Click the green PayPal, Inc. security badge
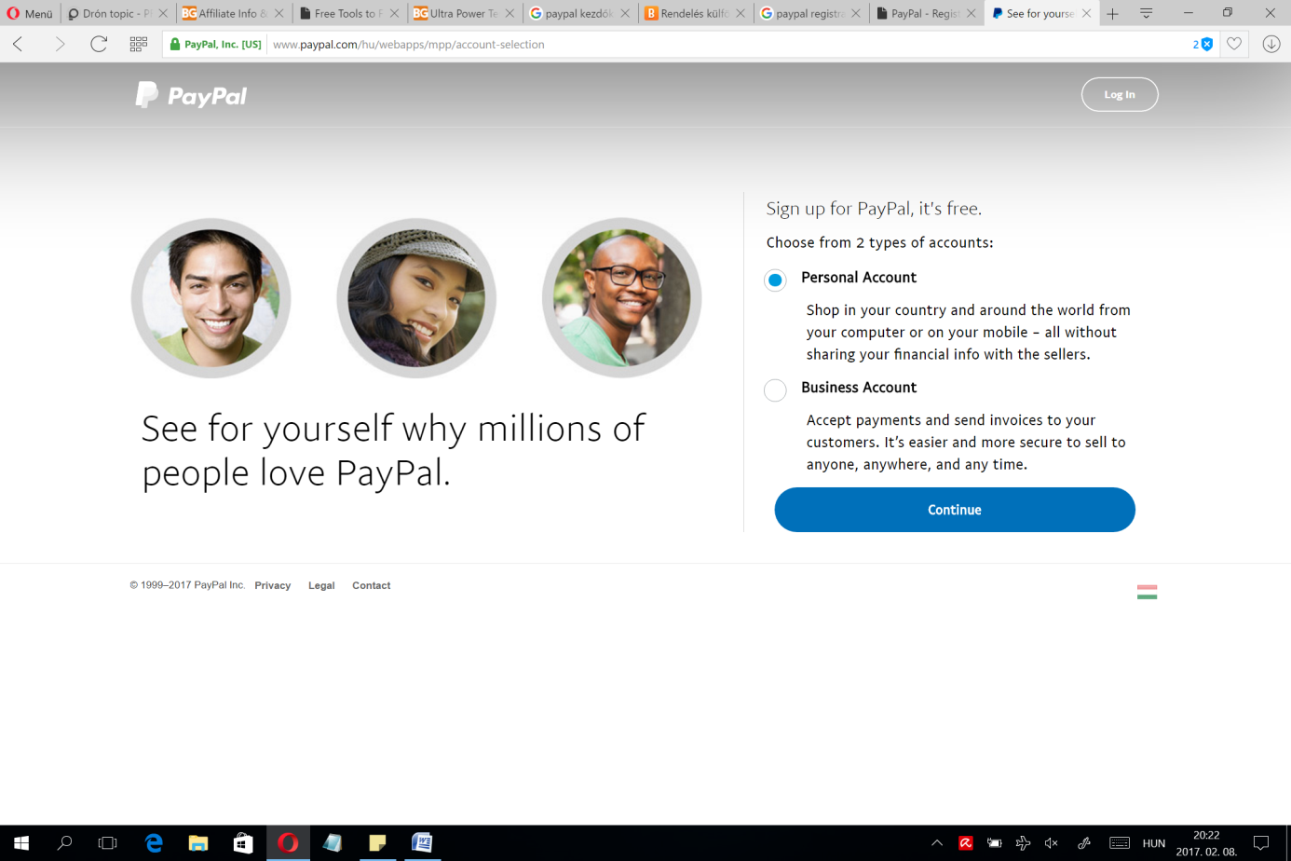 215,44
